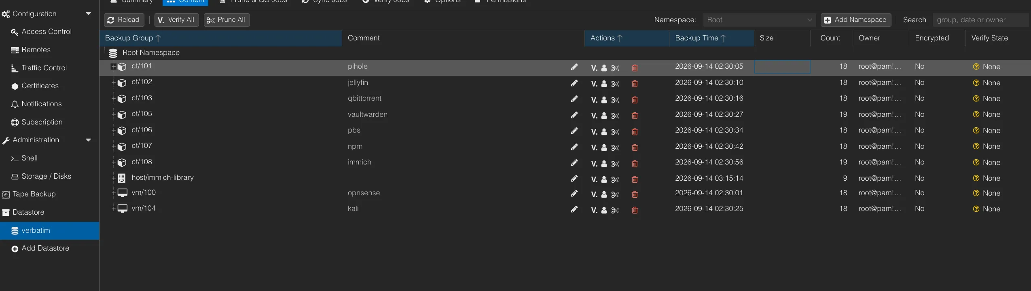Prune the ct/105 vaultwarden backup group
This screenshot has height=291, width=1031.
(x=615, y=116)
